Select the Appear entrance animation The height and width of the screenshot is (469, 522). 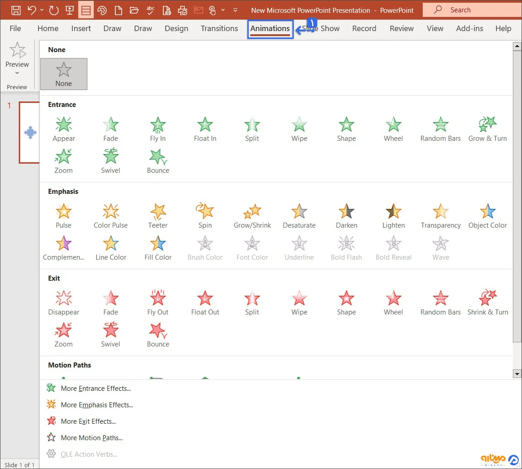[x=64, y=129]
